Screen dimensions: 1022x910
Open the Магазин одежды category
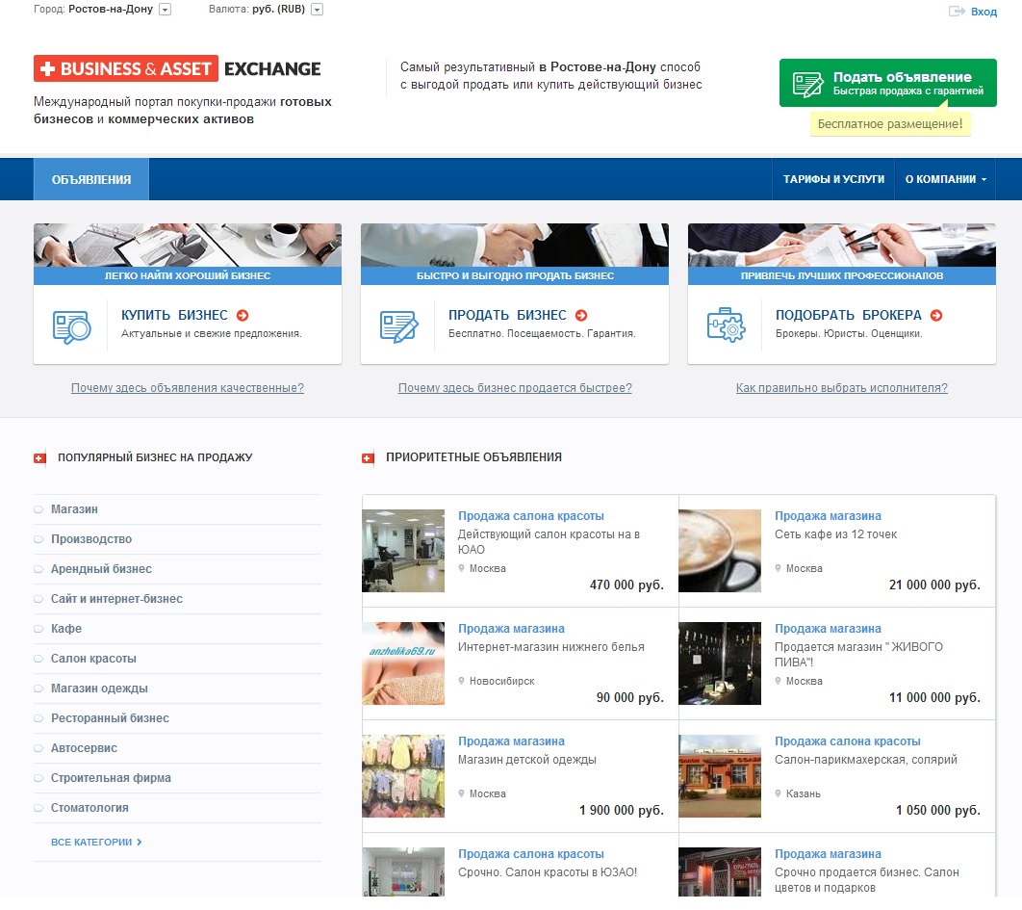coord(99,689)
